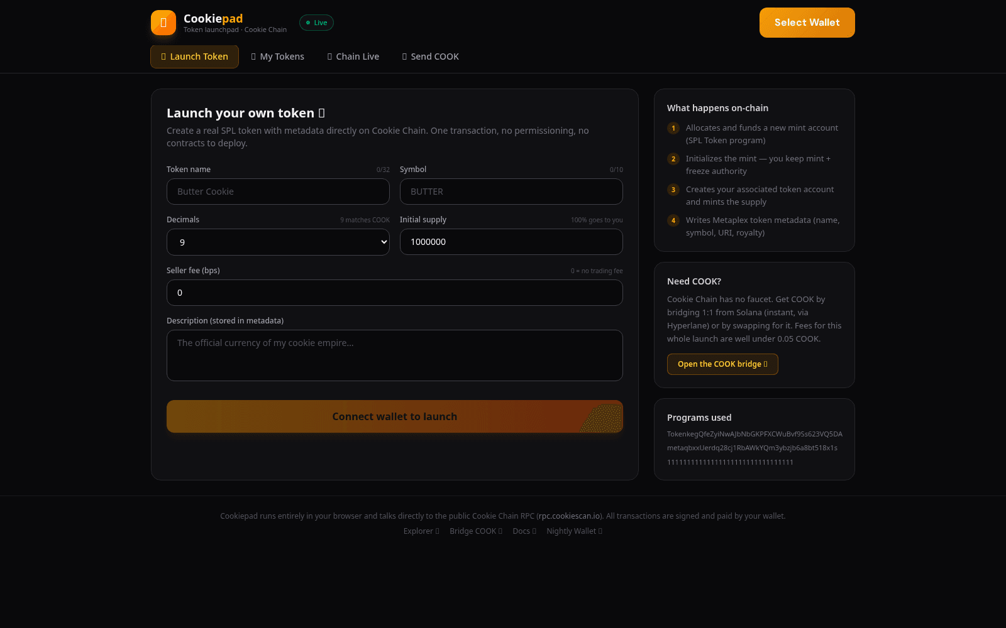
Task: Click the '9 matches COOK' hint
Action: [365, 220]
